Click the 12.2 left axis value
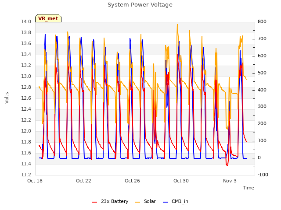 (26, 120)
